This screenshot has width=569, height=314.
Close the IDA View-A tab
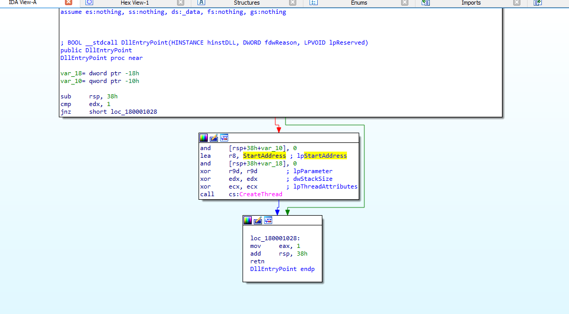[69, 3]
